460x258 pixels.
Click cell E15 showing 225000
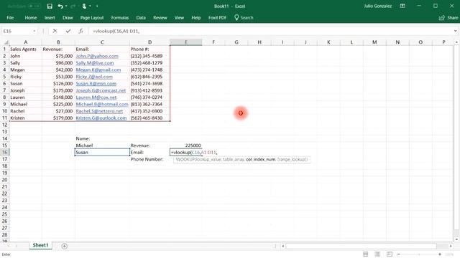pos(185,145)
